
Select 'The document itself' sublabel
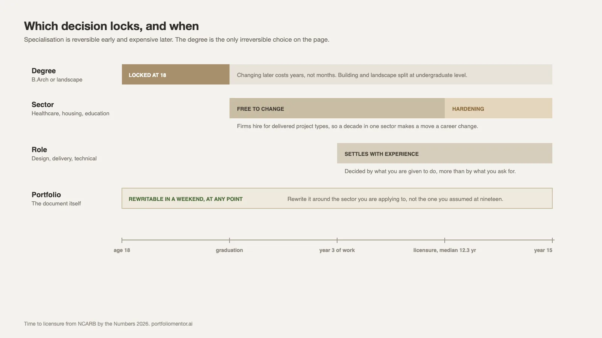click(x=56, y=204)
